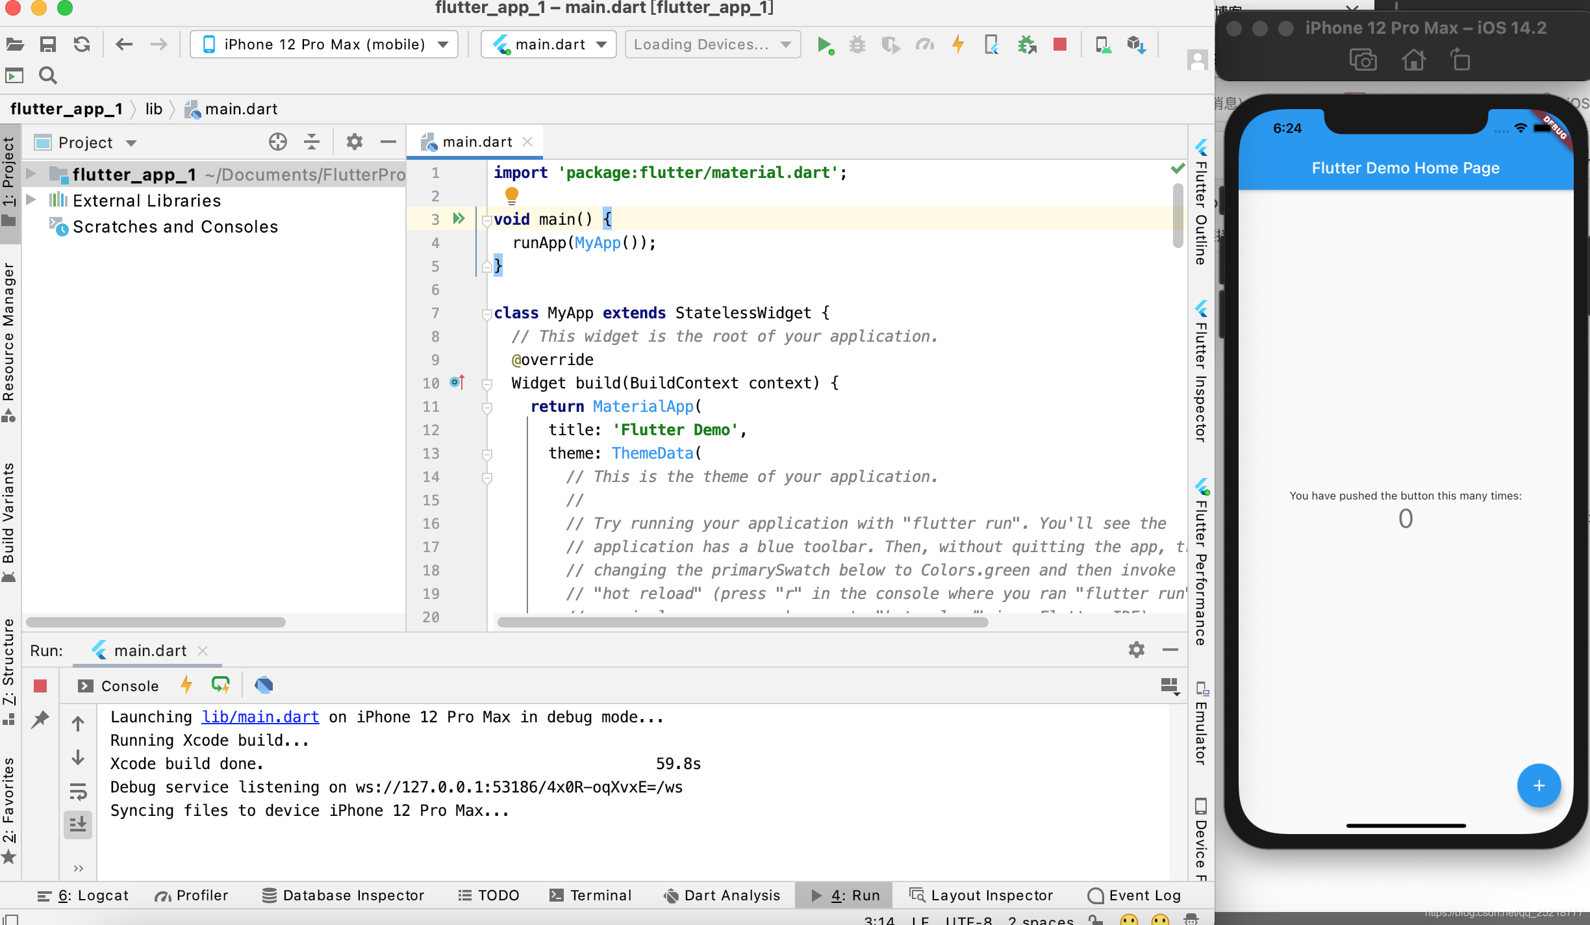
Task: Click the editor horizontal scrollbar
Action: pyautogui.click(x=742, y=622)
